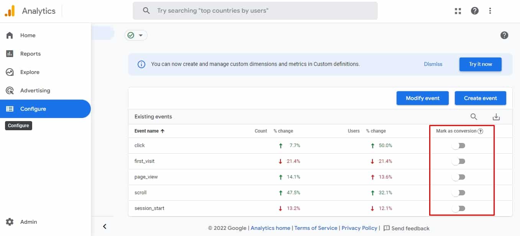Enable conversion for page_view event
520x236 pixels.
458,177
